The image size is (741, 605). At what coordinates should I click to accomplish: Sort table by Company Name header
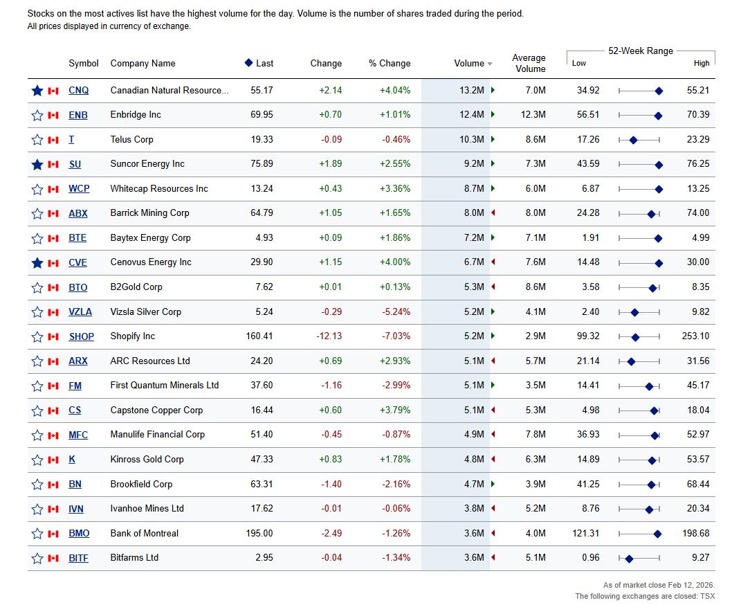coord(143,63)
